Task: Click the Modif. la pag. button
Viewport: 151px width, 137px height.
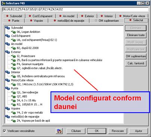Action: (136, 42)
